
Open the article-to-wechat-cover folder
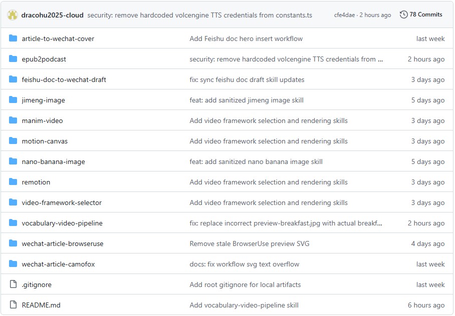[x=58, y=38]
